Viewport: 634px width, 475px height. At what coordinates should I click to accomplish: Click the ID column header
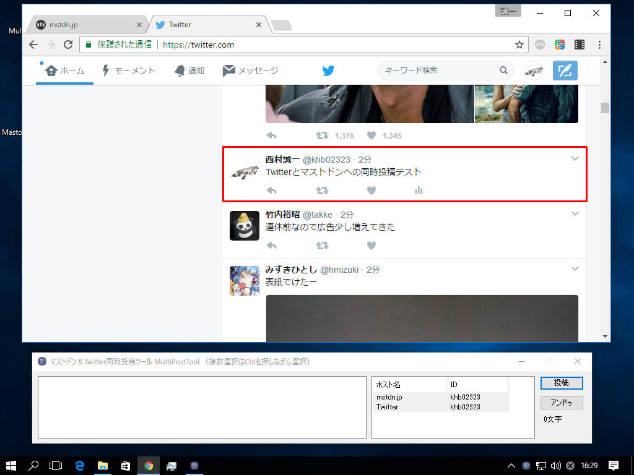point(477,385)
